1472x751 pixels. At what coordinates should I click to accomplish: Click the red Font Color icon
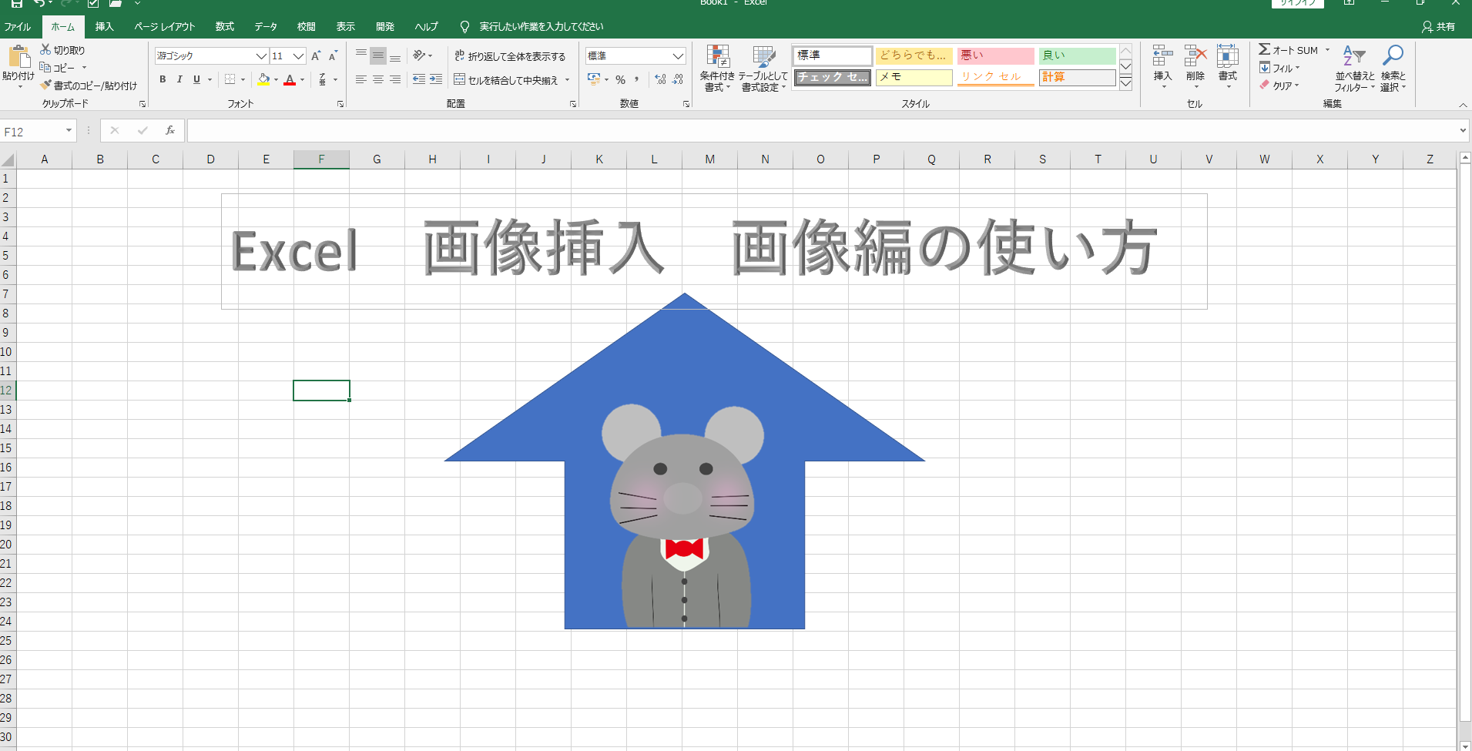[x=290, y=79]
